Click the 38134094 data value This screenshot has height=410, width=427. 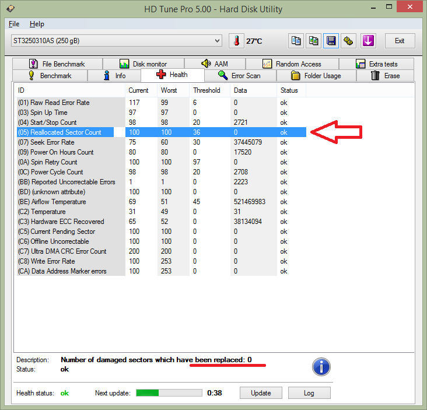point(247,222)
